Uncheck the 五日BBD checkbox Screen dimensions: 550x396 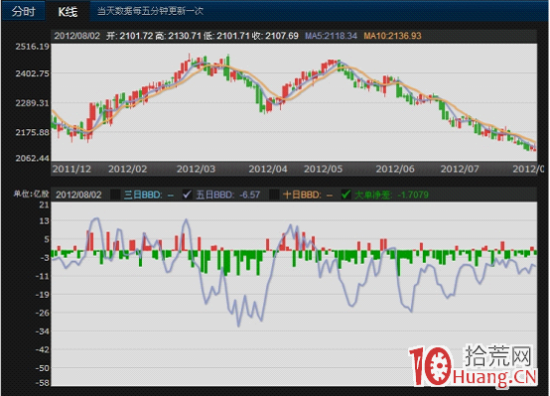(x=188, y=195)
